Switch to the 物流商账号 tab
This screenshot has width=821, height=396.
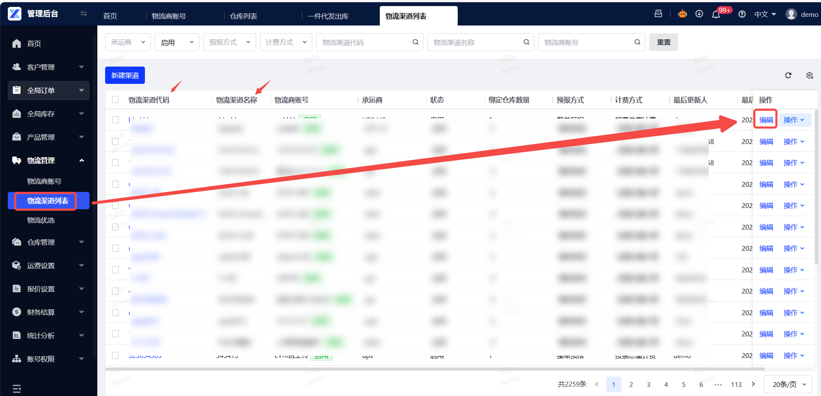click(169, 16)
